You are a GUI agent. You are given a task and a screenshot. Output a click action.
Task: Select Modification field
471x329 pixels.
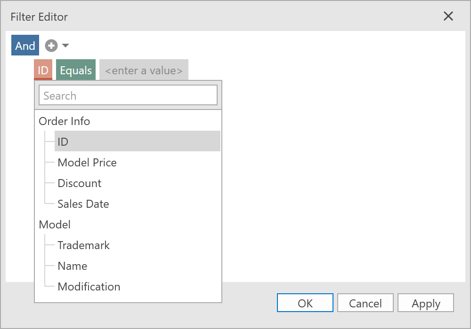(89, 287)
